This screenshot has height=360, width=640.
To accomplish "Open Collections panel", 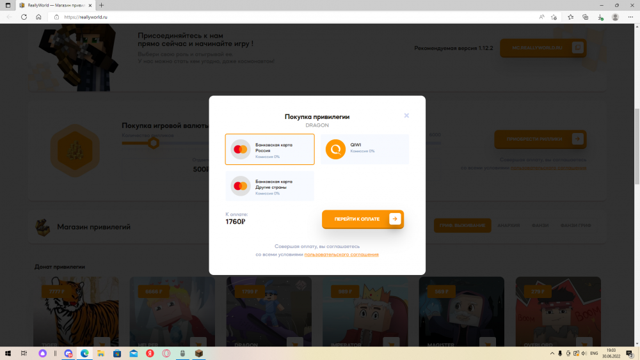I will click(x=586, y=17).
